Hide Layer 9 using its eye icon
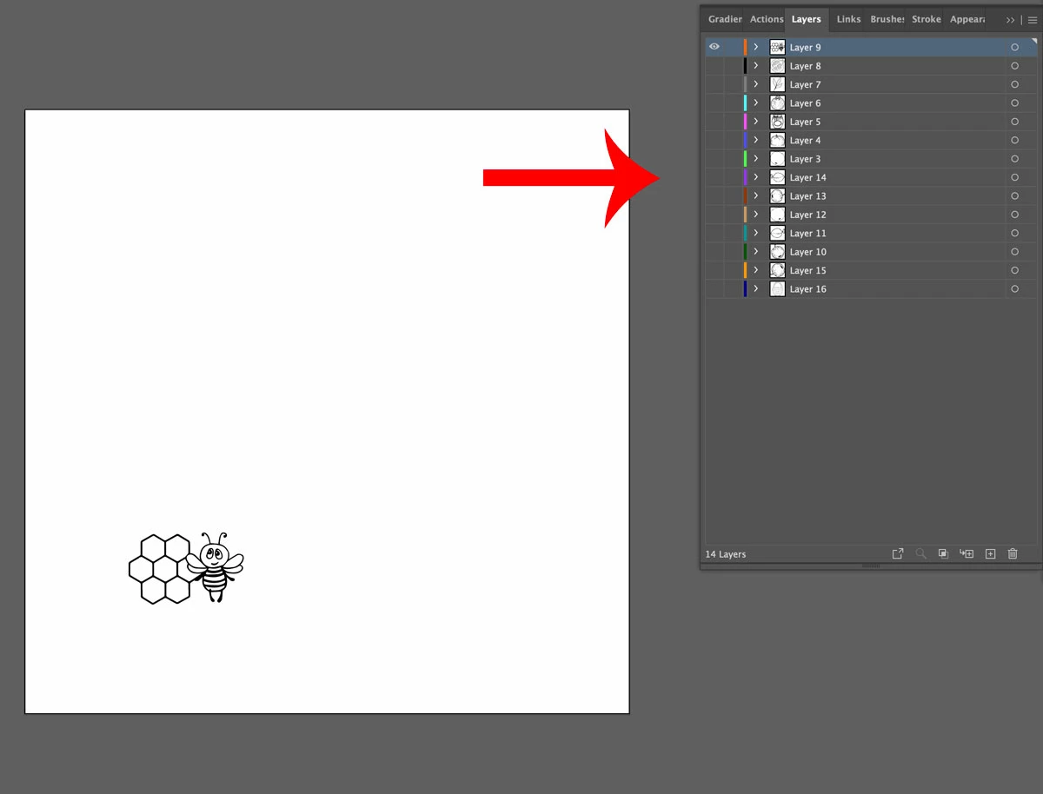 (714, 47)
